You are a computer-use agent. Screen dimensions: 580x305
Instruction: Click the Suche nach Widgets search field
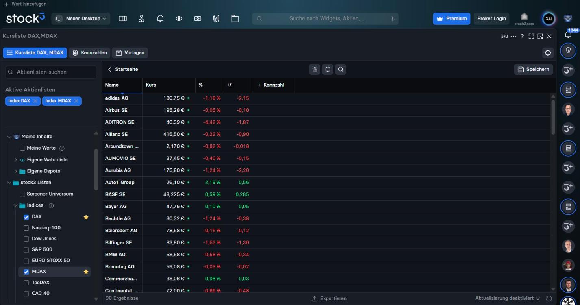[326, 19]
